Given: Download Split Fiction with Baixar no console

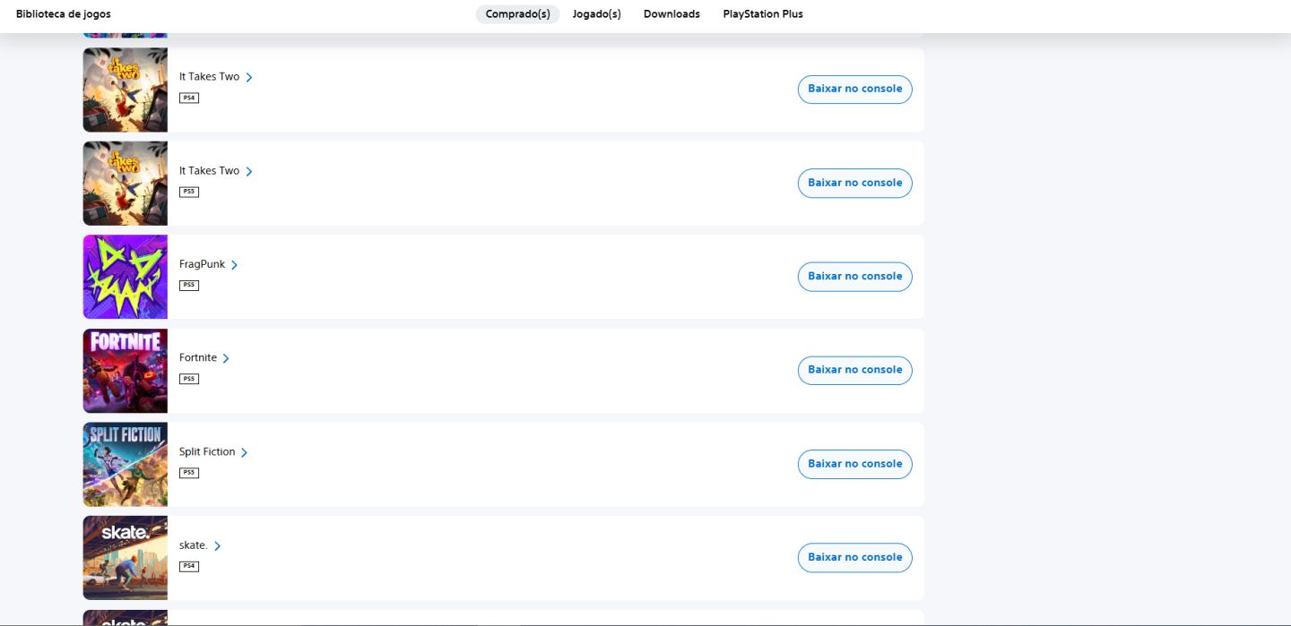Looking at the screenshot, I should click(854, 464).
